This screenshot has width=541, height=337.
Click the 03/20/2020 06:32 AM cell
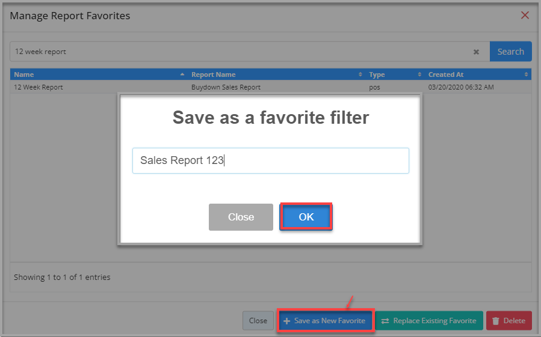pyautogui.click(x=461, y=87)
